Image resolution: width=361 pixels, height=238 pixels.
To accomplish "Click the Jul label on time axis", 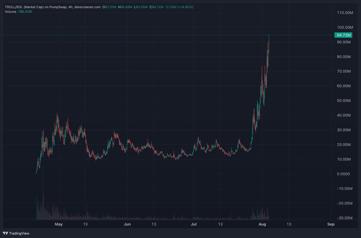I will coord(194,224).
